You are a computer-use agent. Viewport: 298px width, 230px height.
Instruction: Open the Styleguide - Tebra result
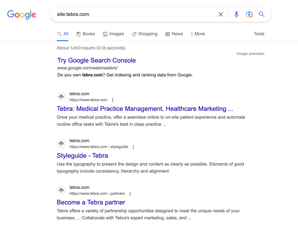(82, 155)
